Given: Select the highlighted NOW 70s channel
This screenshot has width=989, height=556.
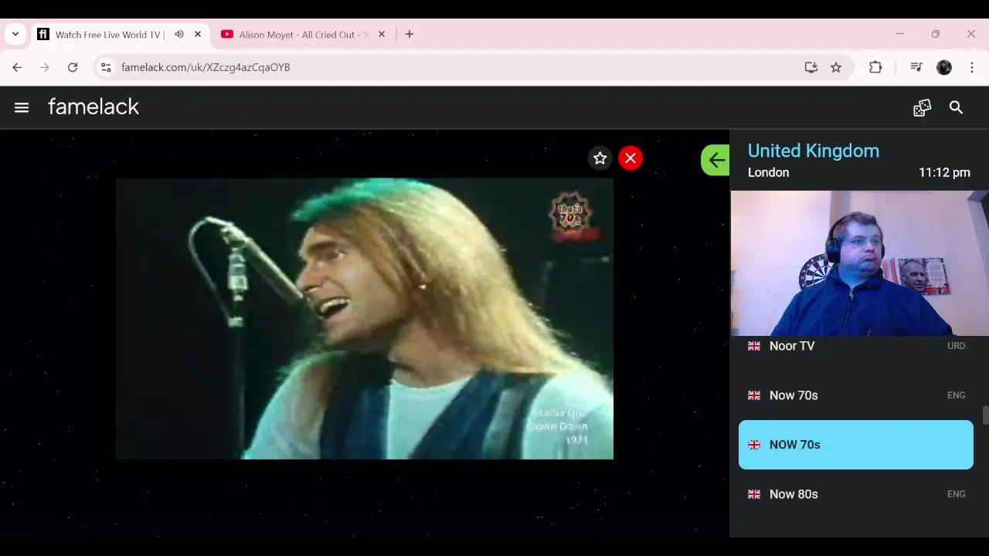Looking at the screenshot, I should point(856,445).
